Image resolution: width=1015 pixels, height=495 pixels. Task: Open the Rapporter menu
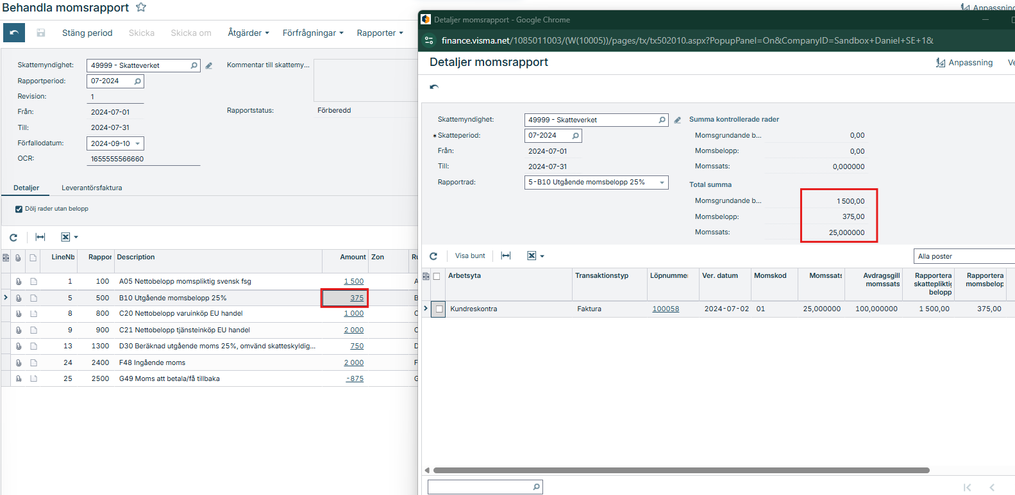click(x=380, y=33)
